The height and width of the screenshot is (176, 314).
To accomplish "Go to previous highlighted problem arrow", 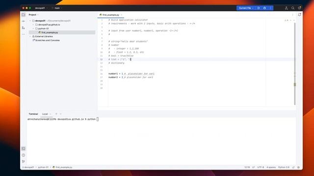I will pyautogui.click(x=291, y=21).
